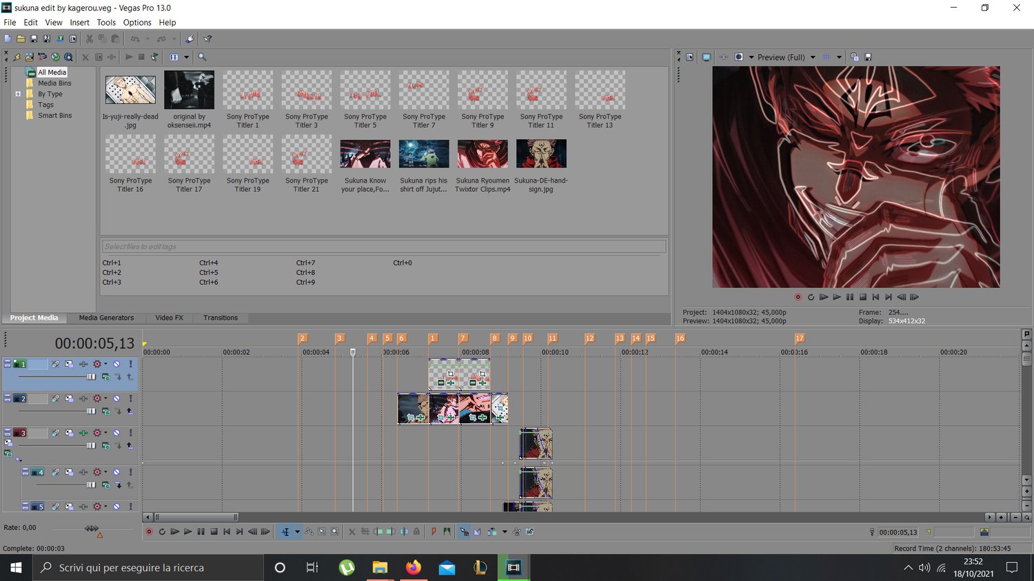Click the Capture Video icon
This screenshot has height=581, width=1034.
click(x=42, y=57)
